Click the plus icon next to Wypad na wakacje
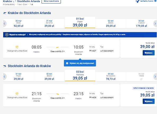The height and width of the screenshot is (114, 157). pos(7,35)
